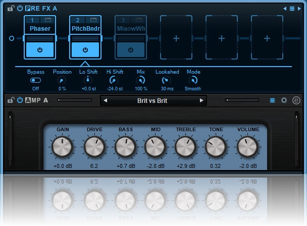Select previous amp preset with left arrow
Viewport: 307px width, 226px height.
105,100
